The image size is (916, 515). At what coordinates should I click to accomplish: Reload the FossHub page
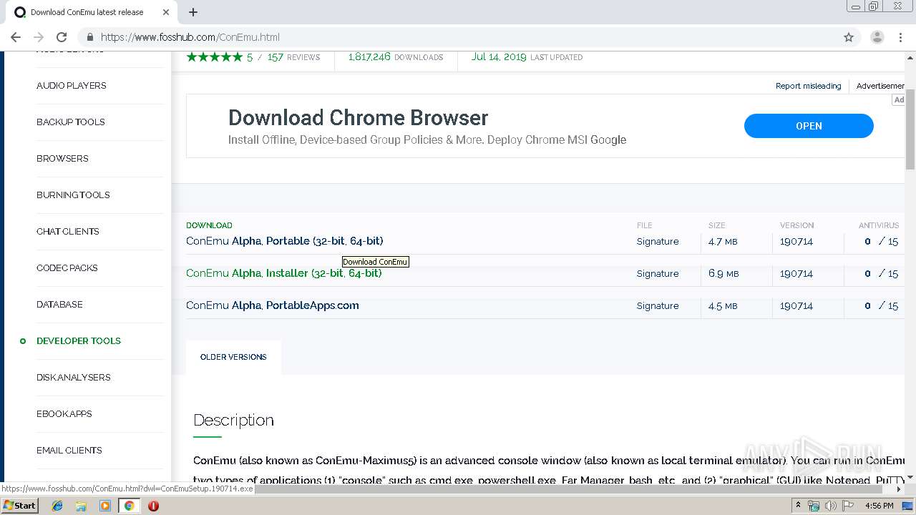pyautogui.click(x=62, y=37)
